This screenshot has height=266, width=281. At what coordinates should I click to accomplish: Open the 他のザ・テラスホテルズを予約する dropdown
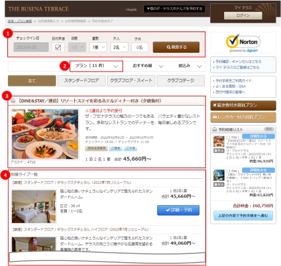174,9
